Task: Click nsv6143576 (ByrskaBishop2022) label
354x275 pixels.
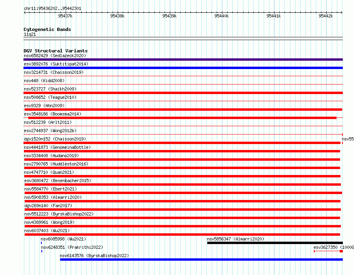Action: 94,256
